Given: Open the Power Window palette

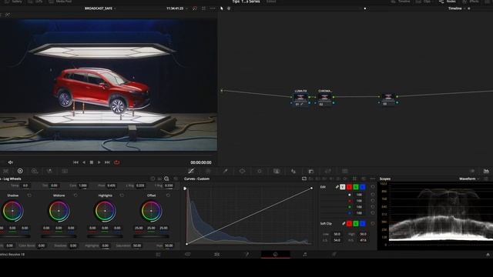Looking at the screenshot, I should [x=242, y=171].
